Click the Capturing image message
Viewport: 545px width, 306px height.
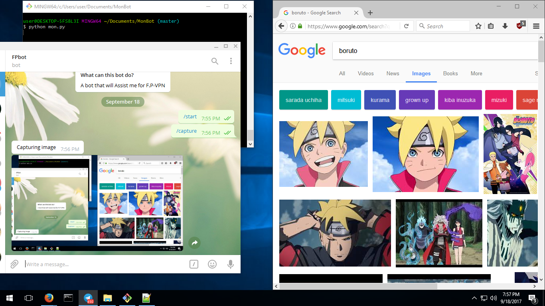click(x=47, y=147)
